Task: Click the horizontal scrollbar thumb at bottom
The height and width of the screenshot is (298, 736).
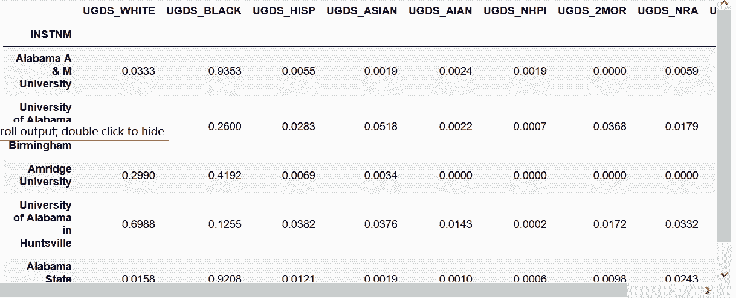Action: click(313, 290)
